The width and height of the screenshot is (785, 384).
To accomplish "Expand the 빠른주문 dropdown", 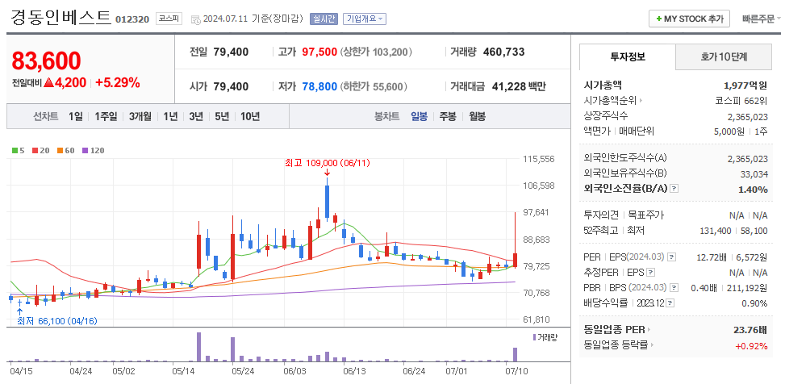I will coord(761,19).
